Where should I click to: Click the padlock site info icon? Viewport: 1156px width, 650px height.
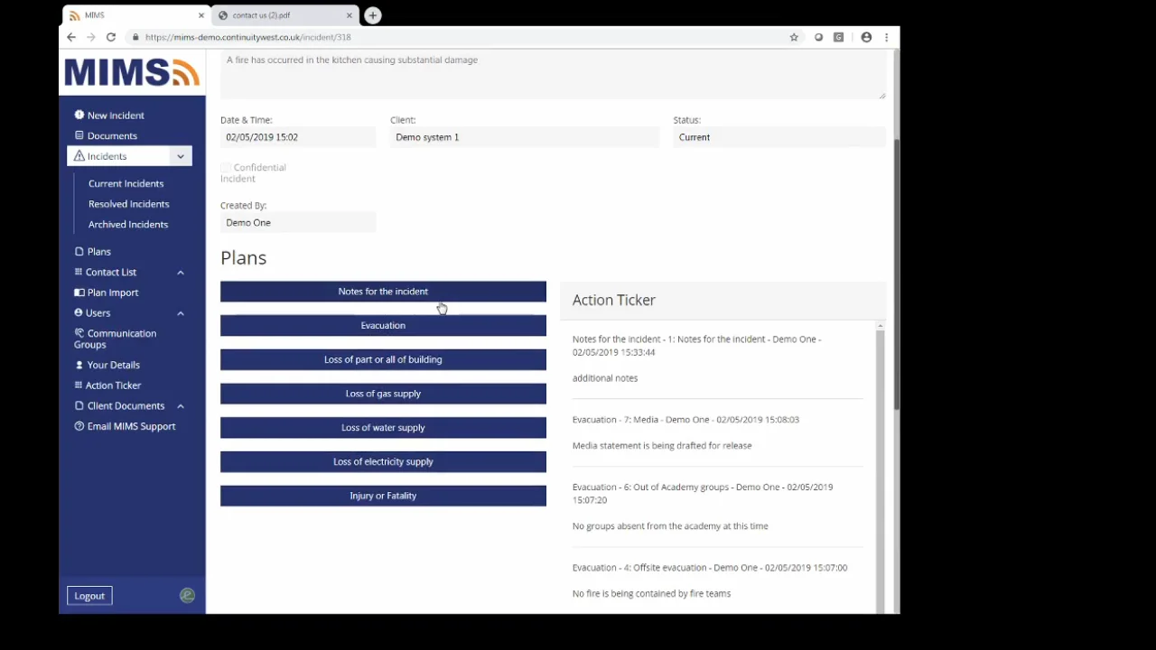point(135,37)
